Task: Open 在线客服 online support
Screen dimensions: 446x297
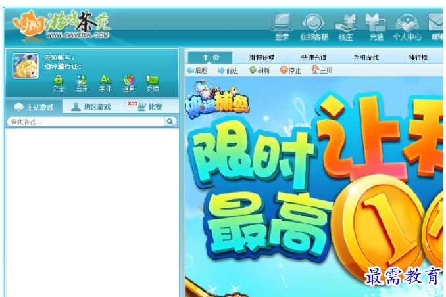Action: (x=314, y=27)
